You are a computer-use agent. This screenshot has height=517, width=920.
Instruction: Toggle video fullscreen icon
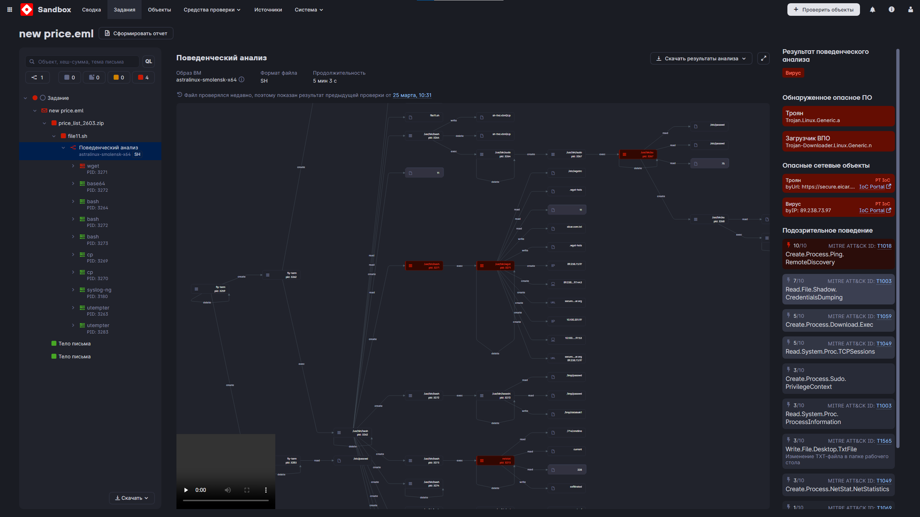coord(247,490)
